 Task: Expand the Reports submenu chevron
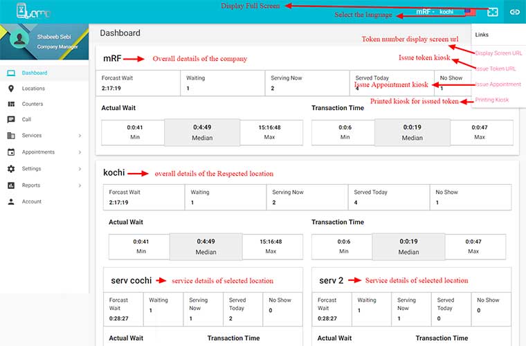pos(80,185)
